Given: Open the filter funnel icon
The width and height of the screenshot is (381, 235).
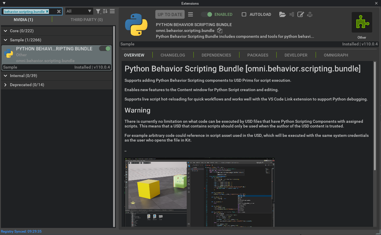Looking at the screenshot, I should tap(98, 11).
